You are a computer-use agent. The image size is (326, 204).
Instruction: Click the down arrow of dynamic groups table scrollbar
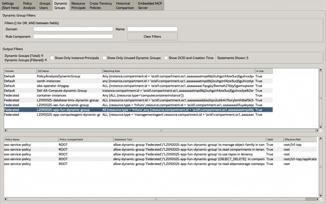(321, 127)
